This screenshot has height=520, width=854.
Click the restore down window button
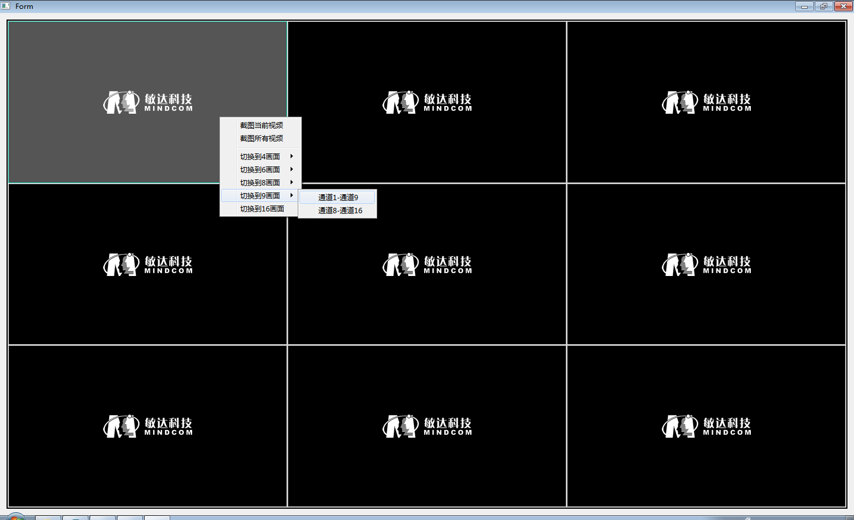[823, 7]
